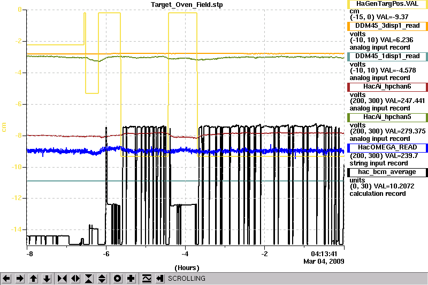
Task: Select the HacAi_hpchan6 legend entry
Action: click(x=387, y=87)
